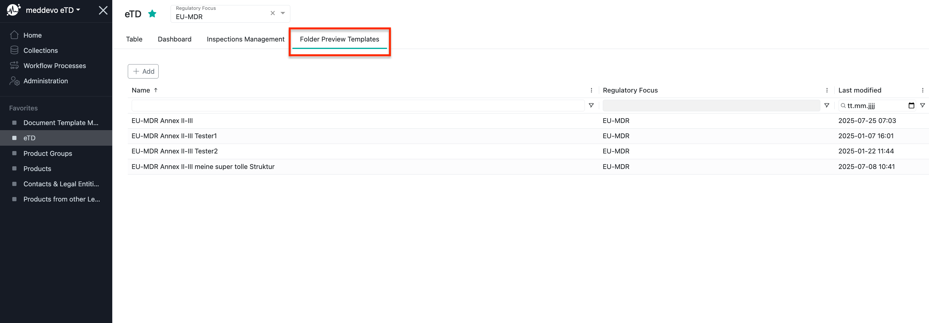Open the Inspections Management tab
The image size is (929, 323).
pyautogui.click(x=246, y=39)
